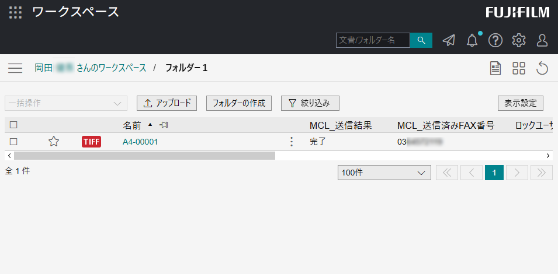Open the paper plane send icon
The height and width of the screenshot is (274, 558).
tap(449, 40)
